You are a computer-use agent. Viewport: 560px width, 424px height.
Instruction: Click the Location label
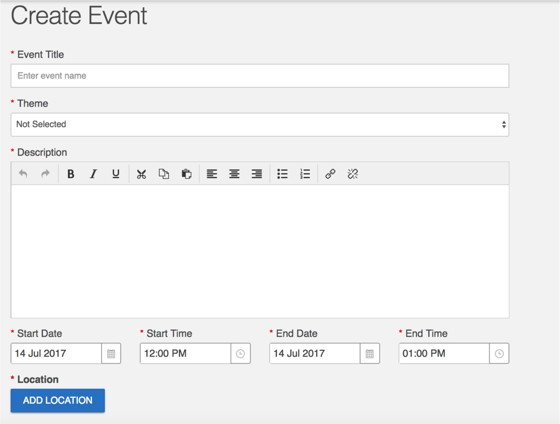[38, 380]
